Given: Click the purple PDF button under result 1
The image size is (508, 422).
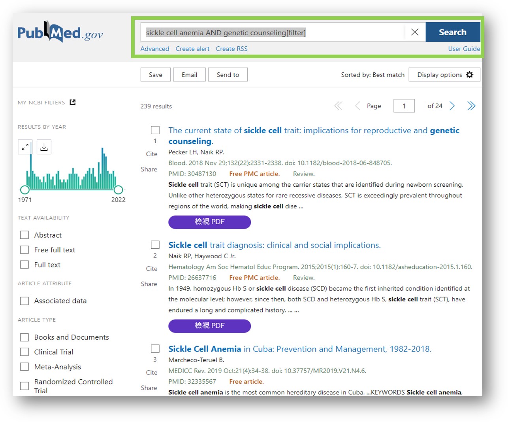Looking at the screenshot, I should click(x=209, y=222).
